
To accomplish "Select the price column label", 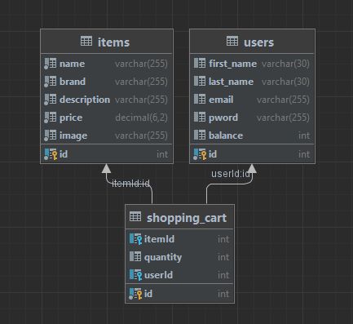I will click(71, 118).
